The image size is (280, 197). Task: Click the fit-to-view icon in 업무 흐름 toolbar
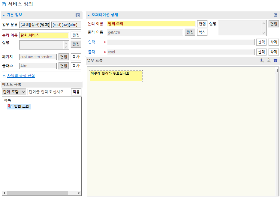(275, 60)
